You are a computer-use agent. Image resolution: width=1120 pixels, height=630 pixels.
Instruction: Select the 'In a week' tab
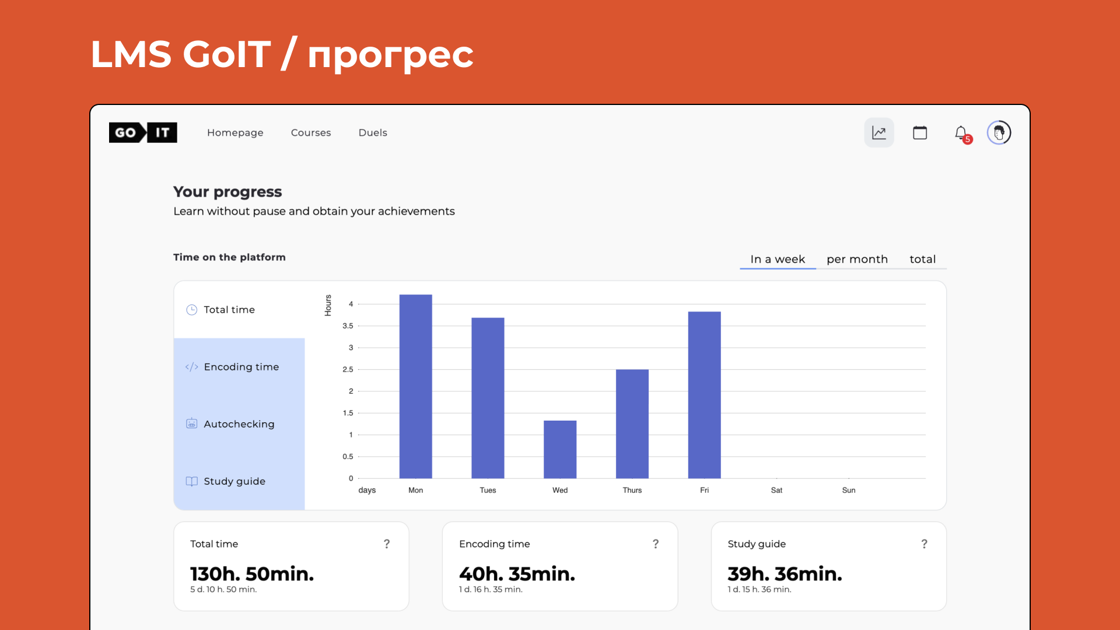(x=778, y=259)
